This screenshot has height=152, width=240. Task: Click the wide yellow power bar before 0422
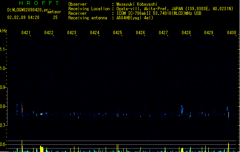pyautogui.click(x=42, y=149)
